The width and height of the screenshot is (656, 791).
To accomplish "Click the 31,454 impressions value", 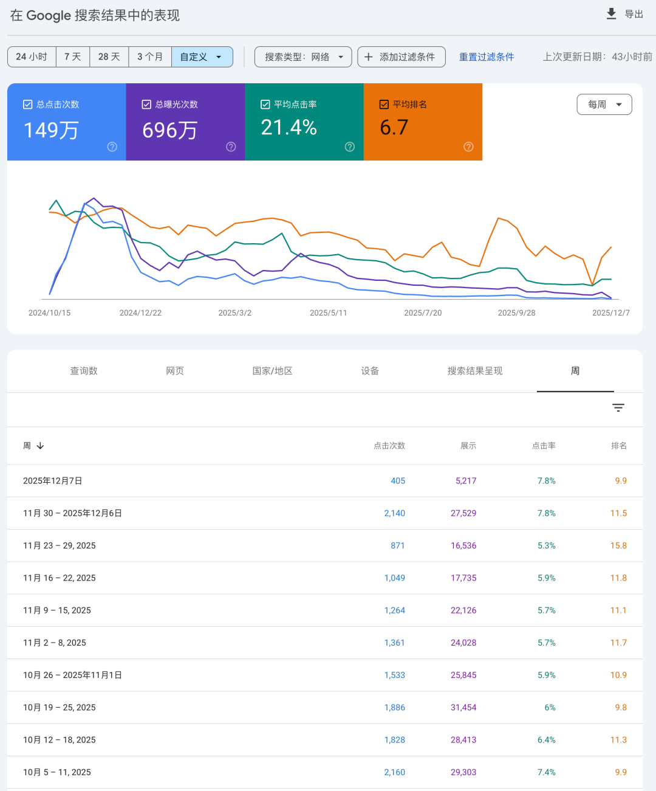I will [x=463, y=708].
